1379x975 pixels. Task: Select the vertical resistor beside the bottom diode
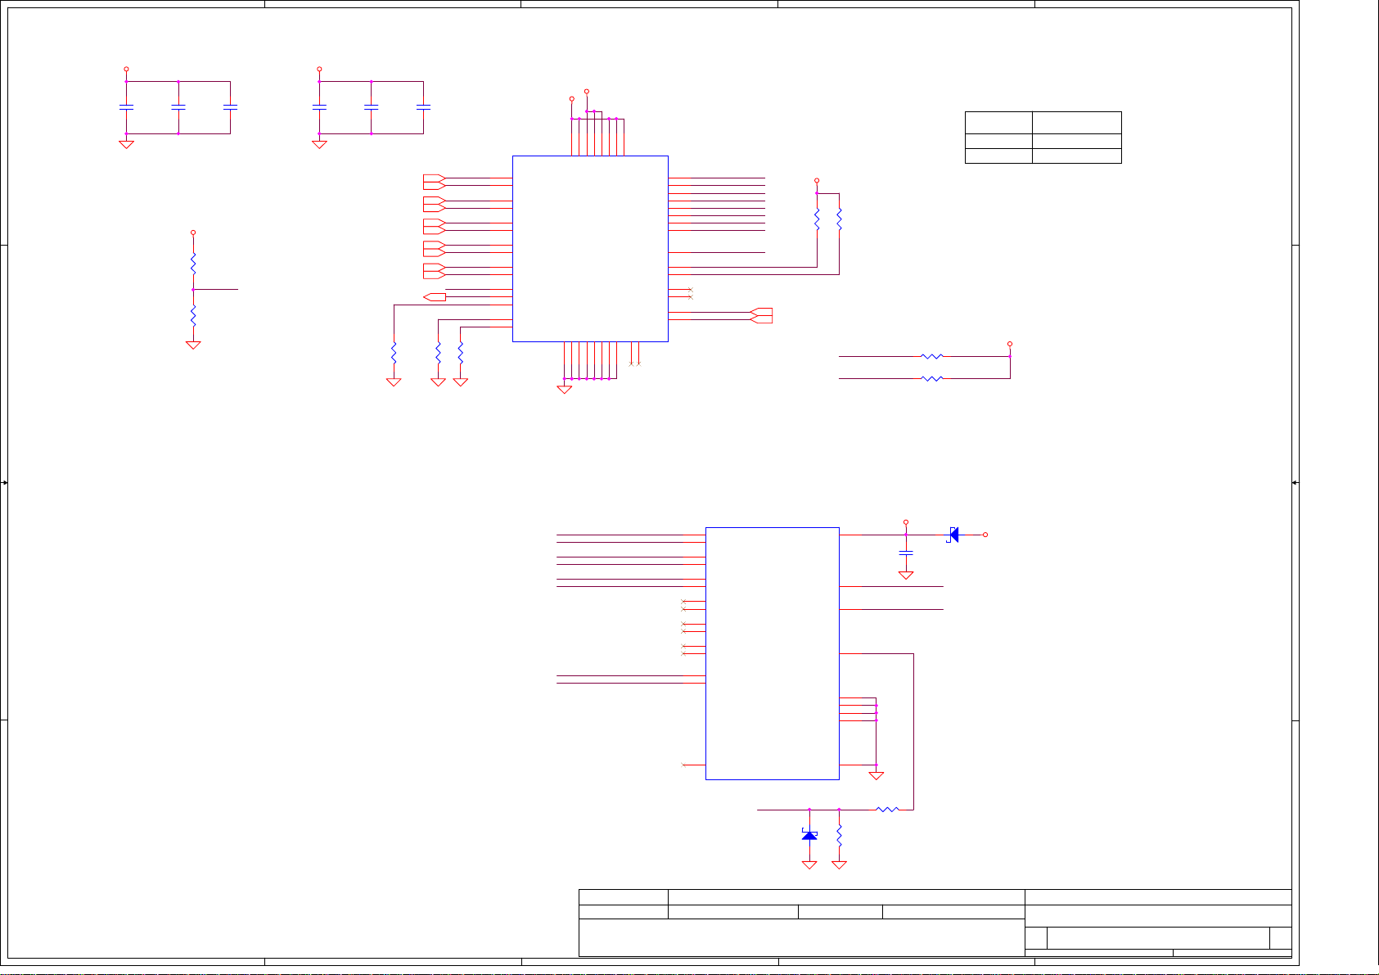pyautogui.click(x=839, y=835)
